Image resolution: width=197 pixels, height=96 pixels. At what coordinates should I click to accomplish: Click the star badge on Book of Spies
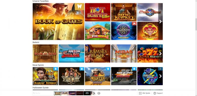[x=134, y=69]
